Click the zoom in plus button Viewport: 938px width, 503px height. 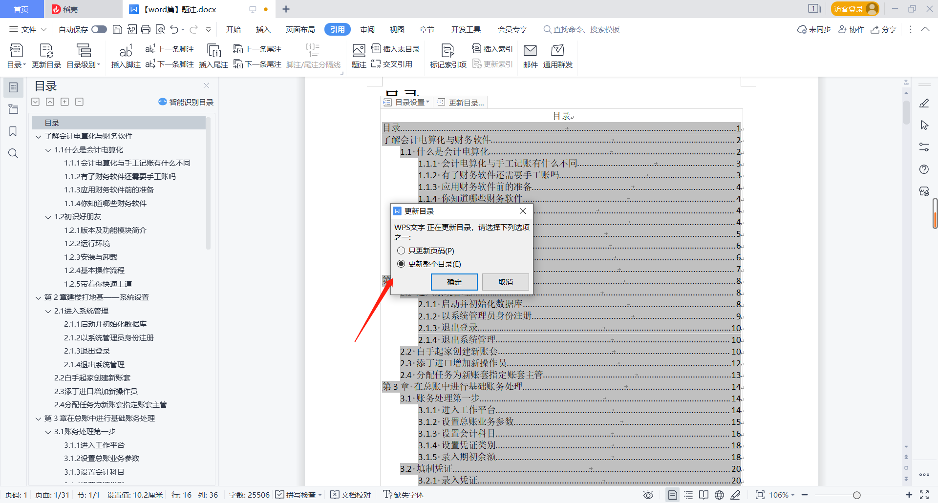(909, 495)
